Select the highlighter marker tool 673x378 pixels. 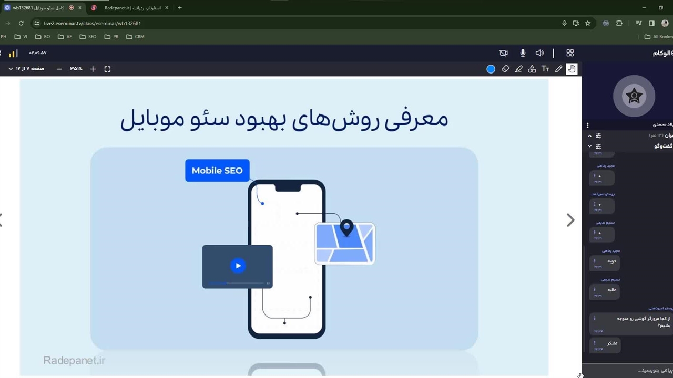[519, 69]
